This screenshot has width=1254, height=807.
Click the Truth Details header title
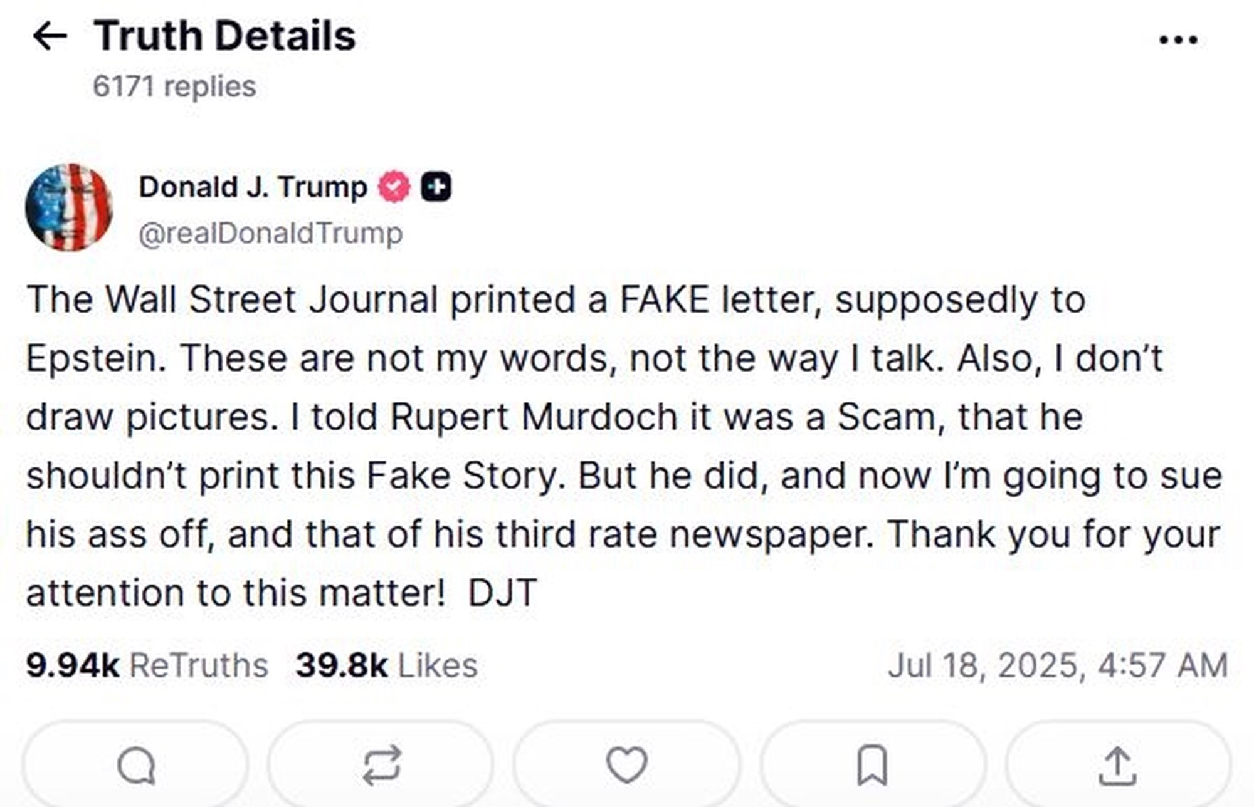(224, 36)
